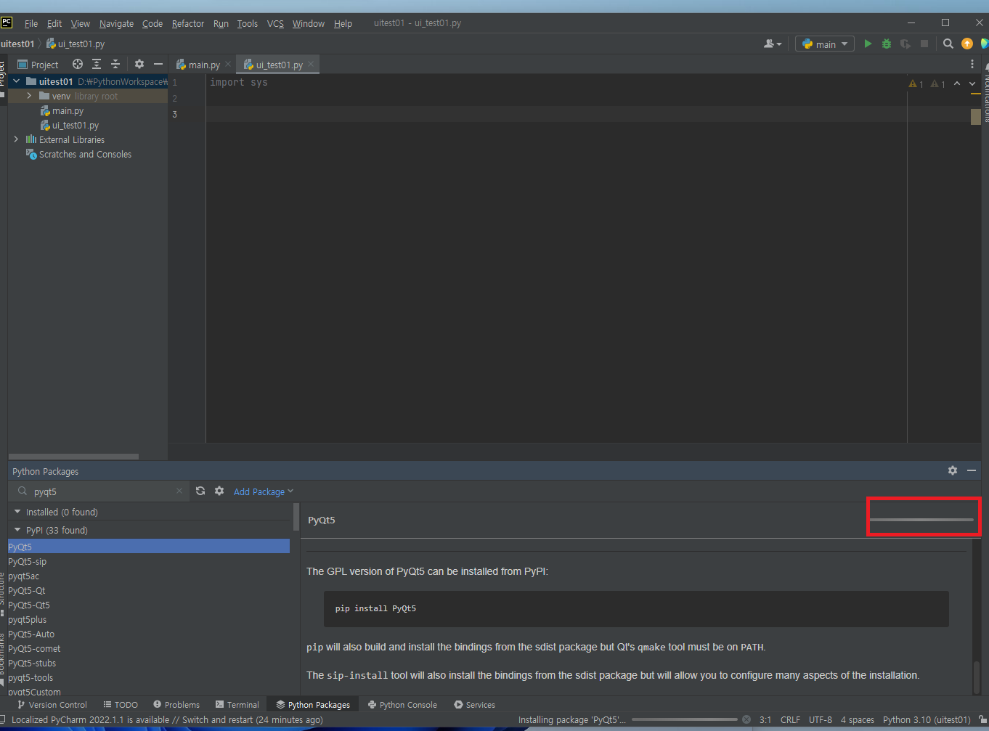
Task: Click the UTF-8 encoding widget
Action: tap(821, 719)
